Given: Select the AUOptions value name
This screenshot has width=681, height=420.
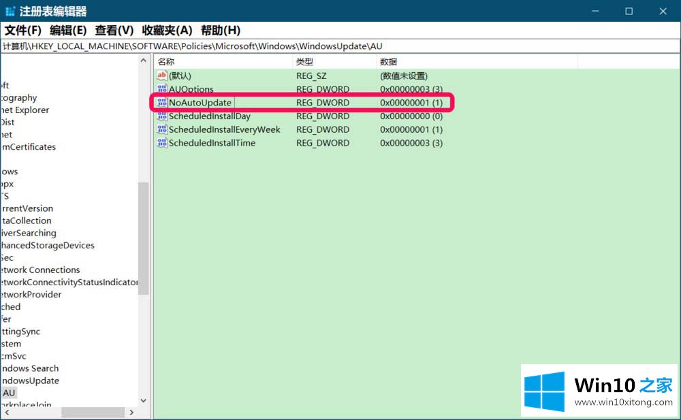Looking at the screenshot, I should pos(191,89).
